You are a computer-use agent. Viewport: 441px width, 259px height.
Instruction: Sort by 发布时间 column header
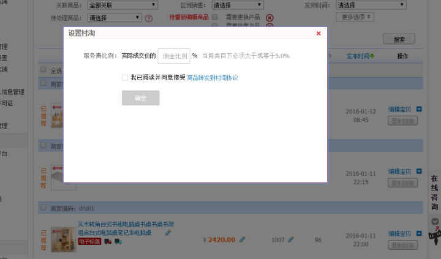pyautogui.click(x=361, y=56)
